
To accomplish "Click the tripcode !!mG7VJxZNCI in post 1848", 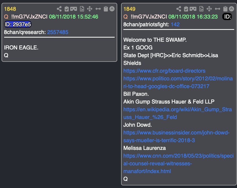I will 29,17.
